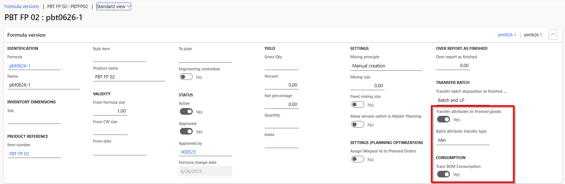Click the Approved by 000525 link
The width and height of the screenshot is (565, 184).
pyautogui.click(x=188, y=152)
